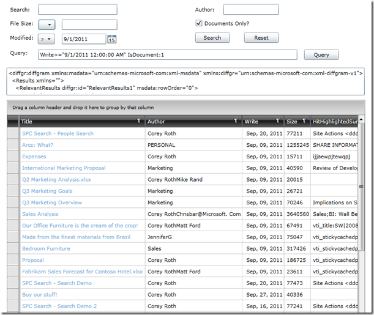374x315 pixels.
Task: Click size cell 186725
Action: coord(296,260)
